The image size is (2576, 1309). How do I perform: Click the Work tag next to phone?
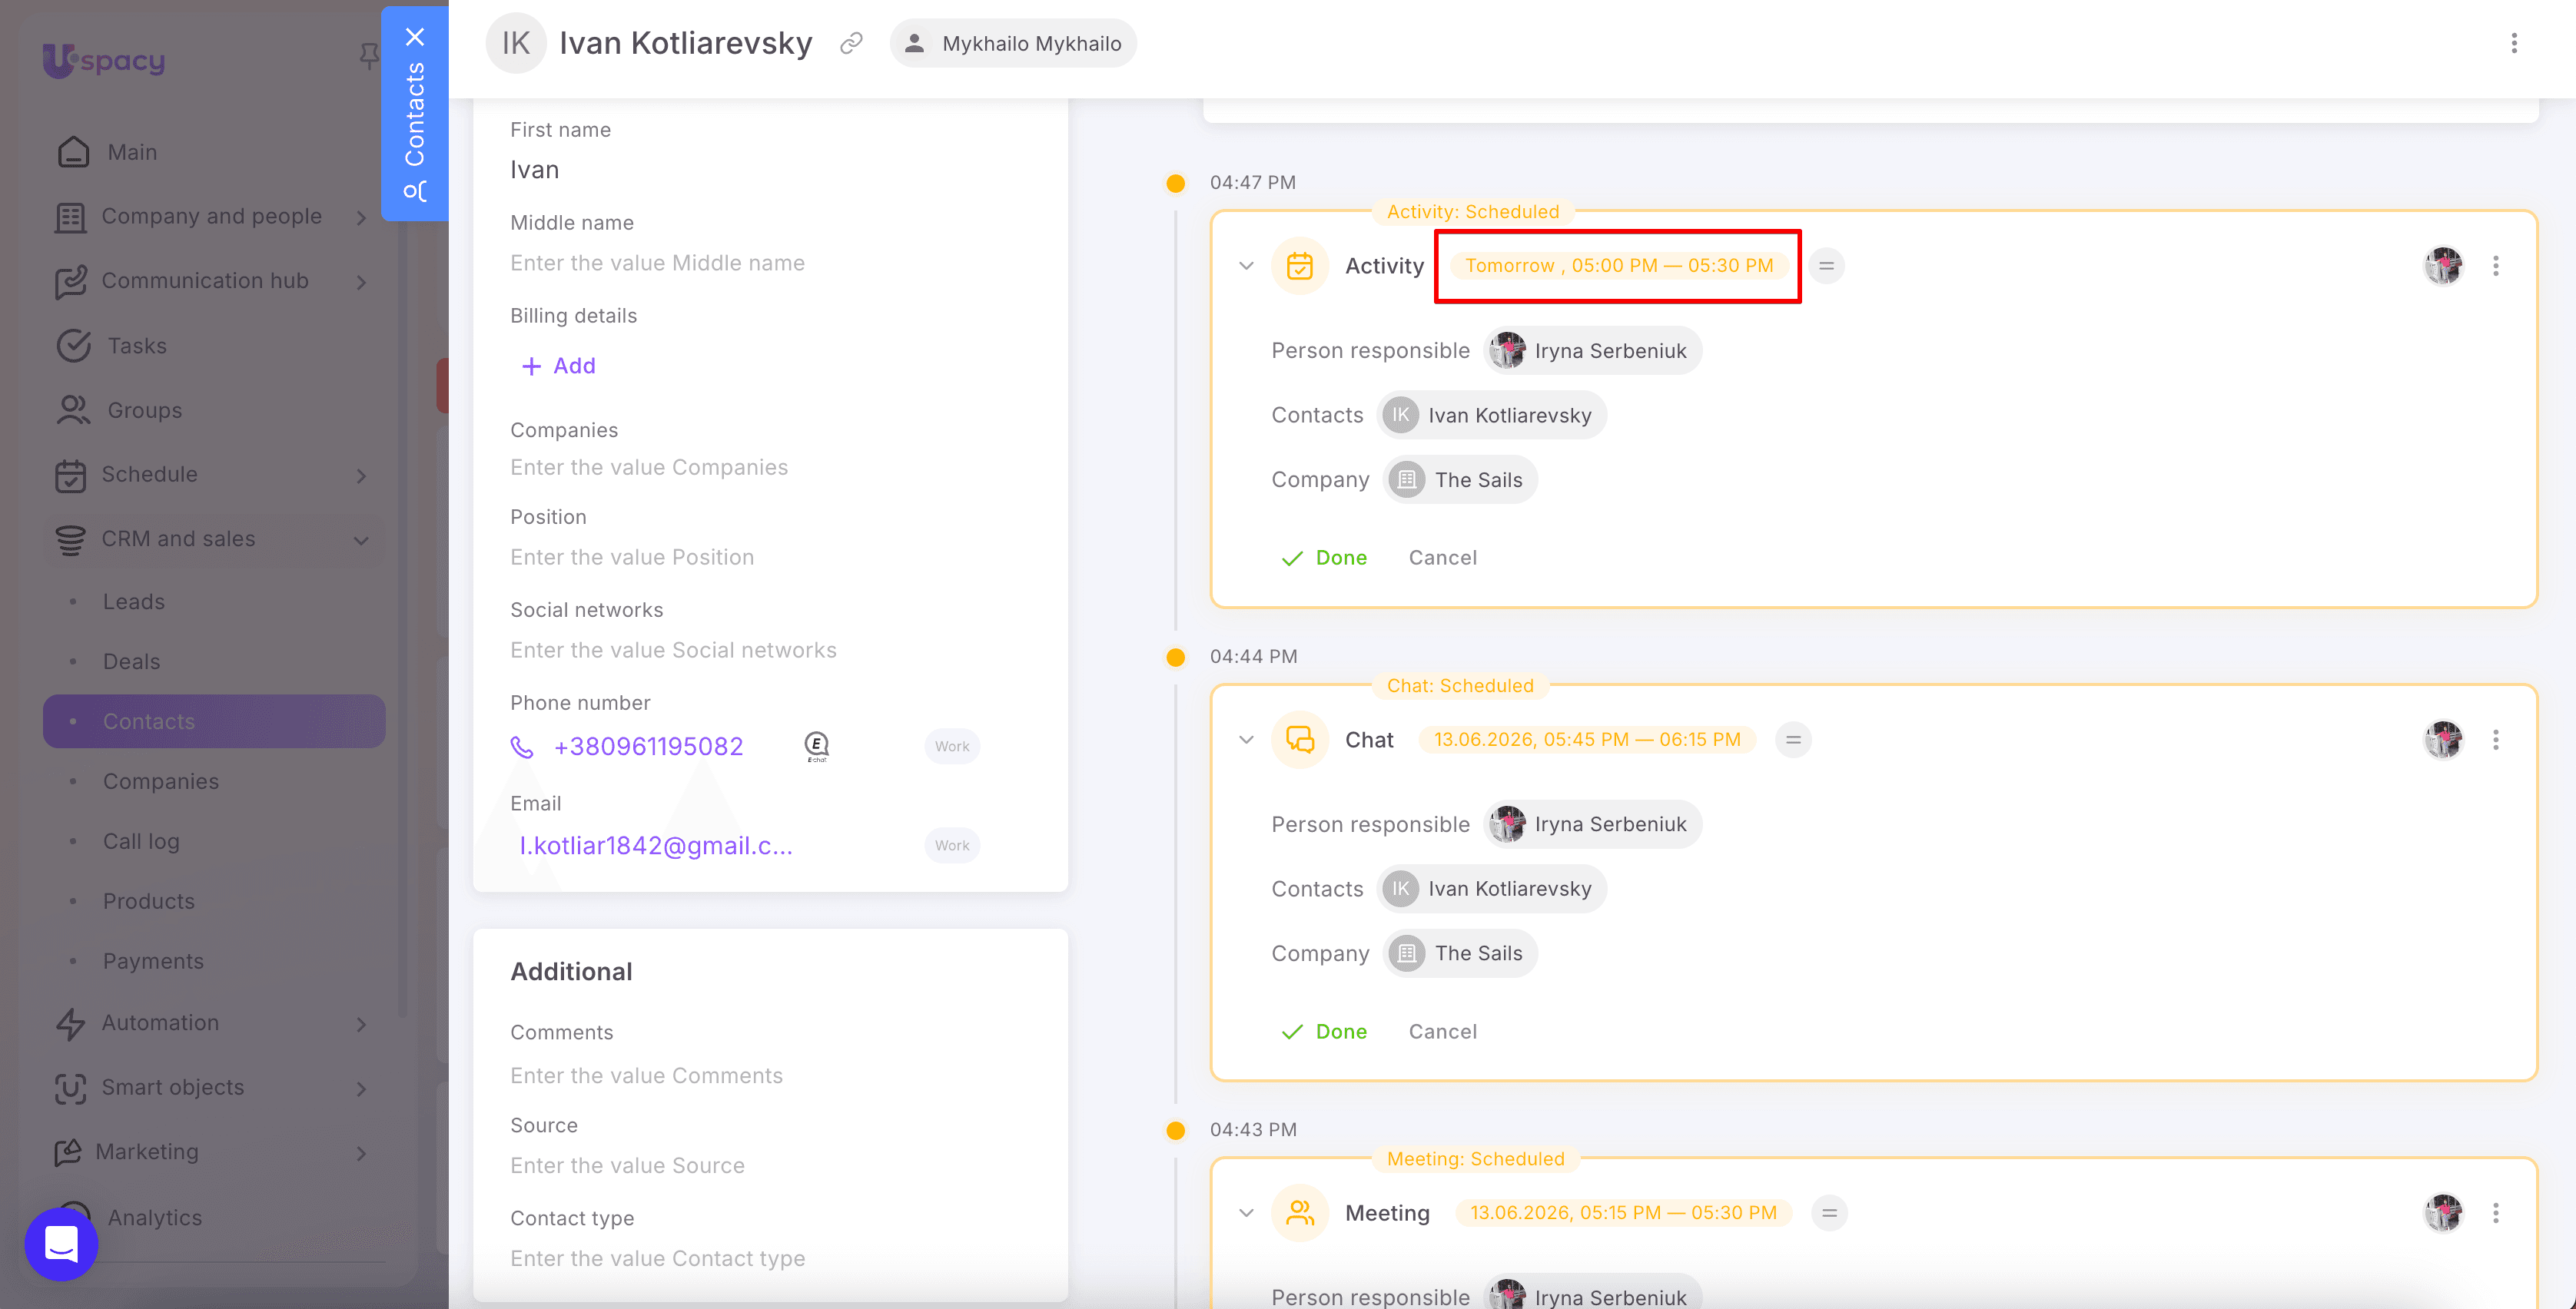click(952, 747)
